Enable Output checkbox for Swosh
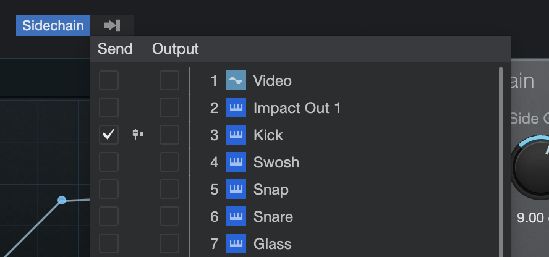This screenshot has width=549, height=257. click(x=169, y=162)
